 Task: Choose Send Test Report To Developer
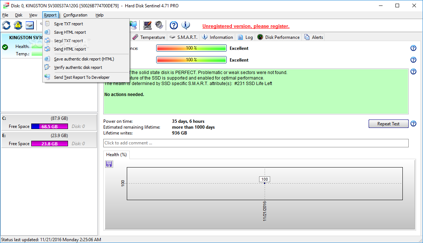point(86,77)
